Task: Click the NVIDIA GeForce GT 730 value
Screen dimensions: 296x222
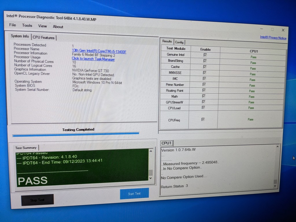Action: click(90, 71)
